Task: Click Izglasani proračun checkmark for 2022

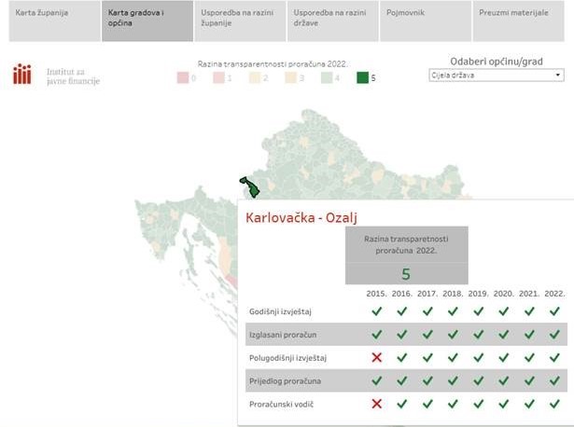Action: [x=554, y=334]
